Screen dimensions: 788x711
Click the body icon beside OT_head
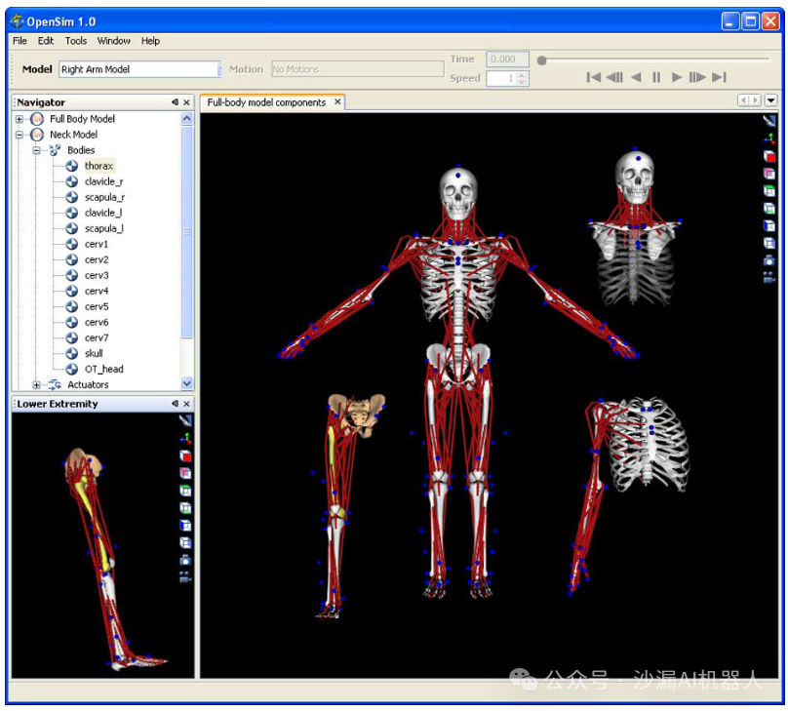72,370
